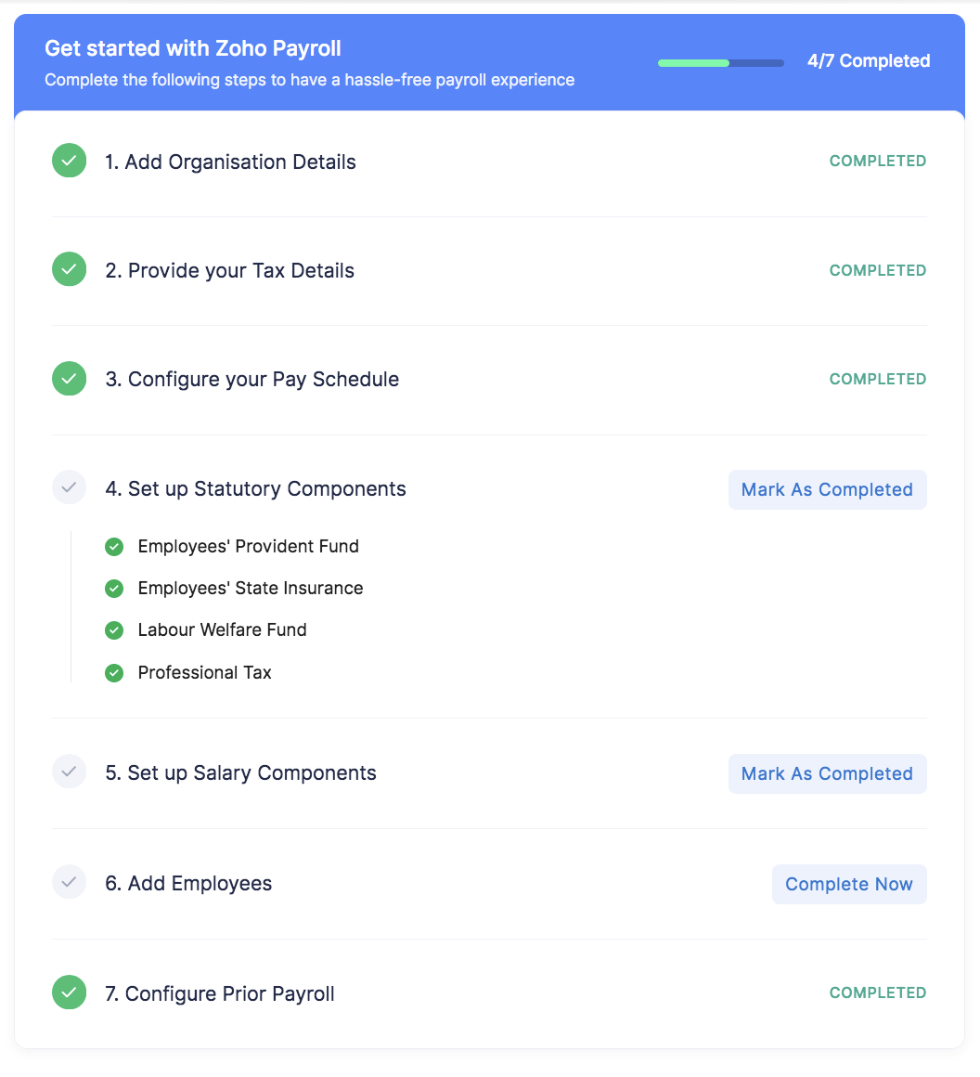Open the Set up Statutory Components step
This screenshot has width=980, height=1077.
(x=256, y=488)
